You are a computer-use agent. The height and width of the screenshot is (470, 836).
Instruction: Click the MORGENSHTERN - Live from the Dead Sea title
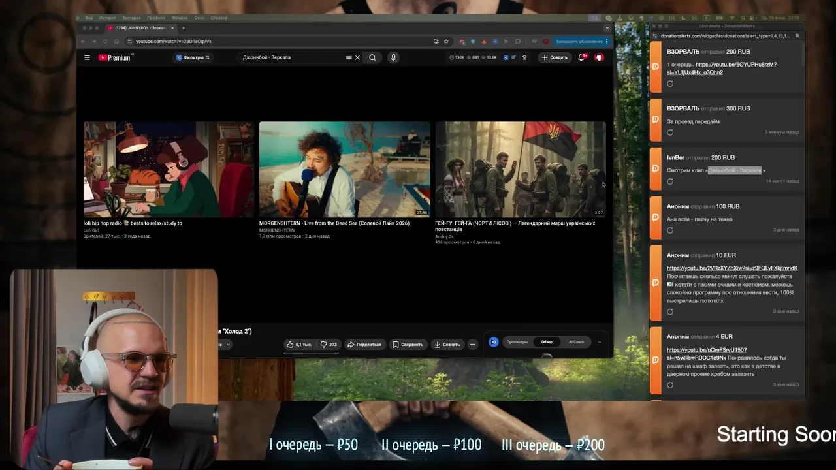[334, 223]
